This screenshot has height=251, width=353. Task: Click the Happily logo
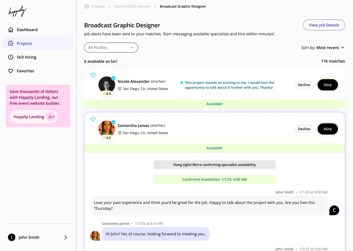tap(17, 12)
